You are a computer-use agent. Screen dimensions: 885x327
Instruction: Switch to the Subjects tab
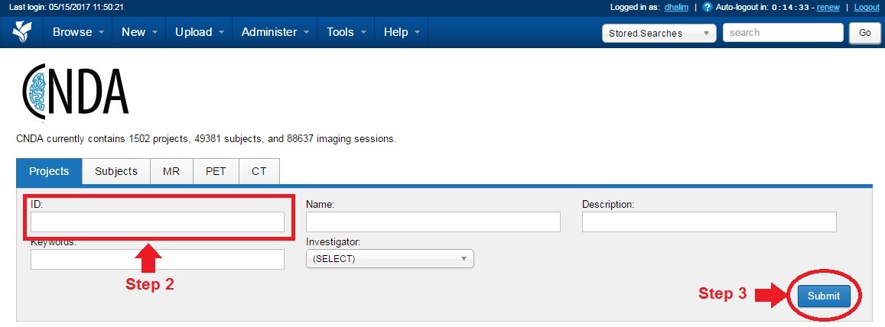tap(116, 171)
